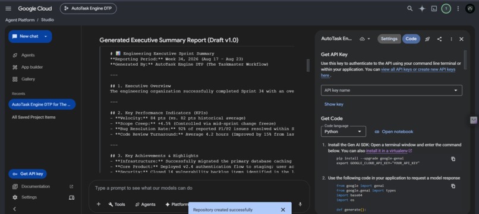The width and height of the screenshot is (479, 214).
Task: Open install it in a virtualenv link
Action: tap(389, 151)
